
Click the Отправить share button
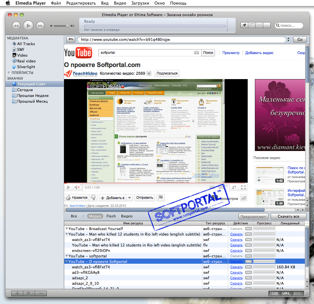pos(145,198)
